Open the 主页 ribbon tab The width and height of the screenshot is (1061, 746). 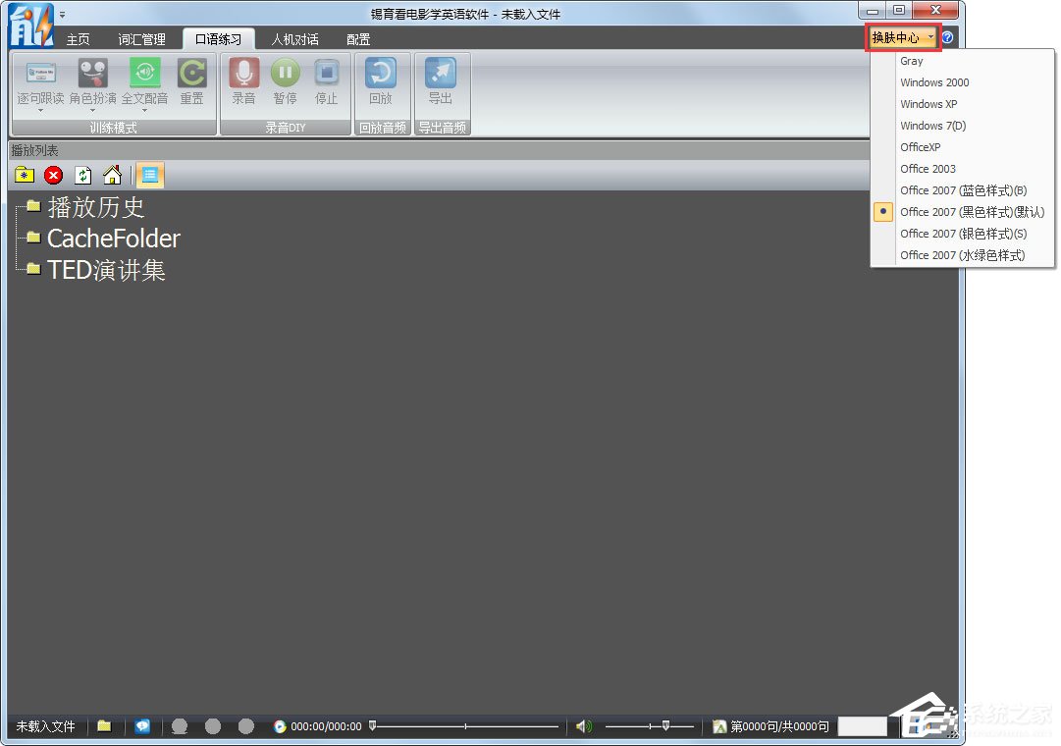coord(79,39)
